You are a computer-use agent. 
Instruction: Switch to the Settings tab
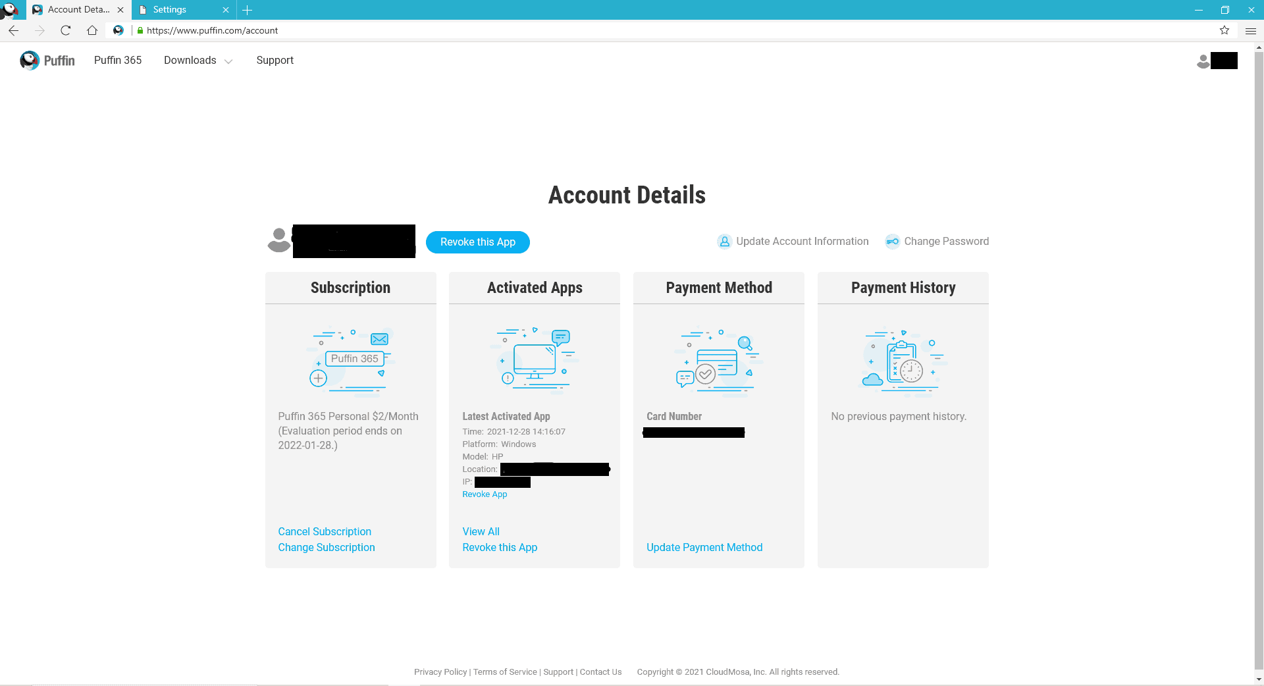(x=183, y=10)
